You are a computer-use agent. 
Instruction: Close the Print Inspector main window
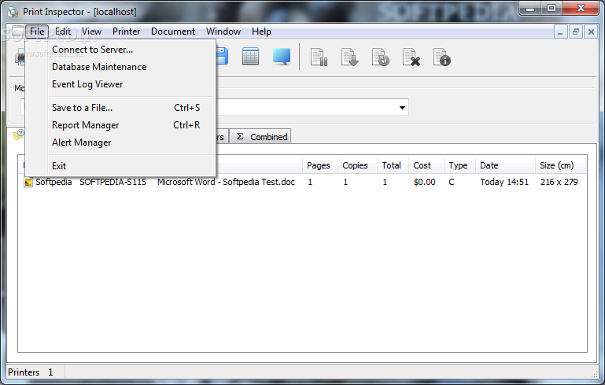[x=581, y=9]
